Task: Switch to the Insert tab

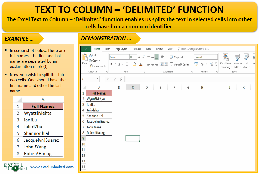Action: click(107, 49)
